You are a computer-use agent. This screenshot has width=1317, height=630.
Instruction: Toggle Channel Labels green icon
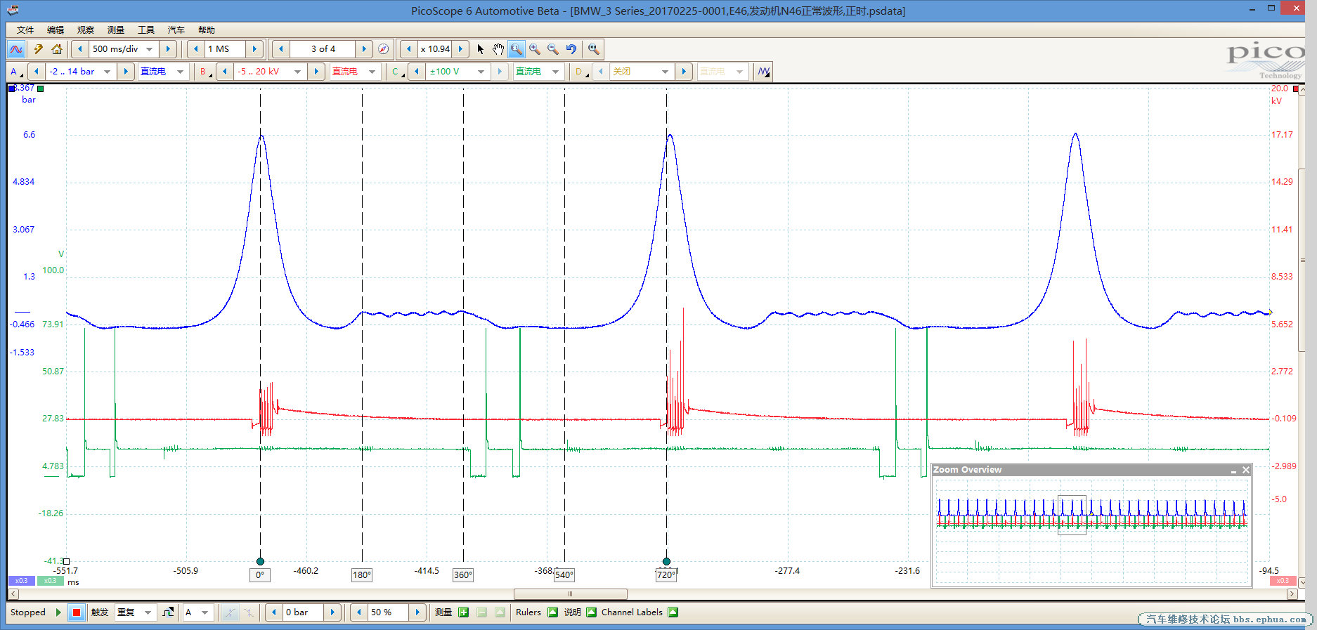coord(673,612)
